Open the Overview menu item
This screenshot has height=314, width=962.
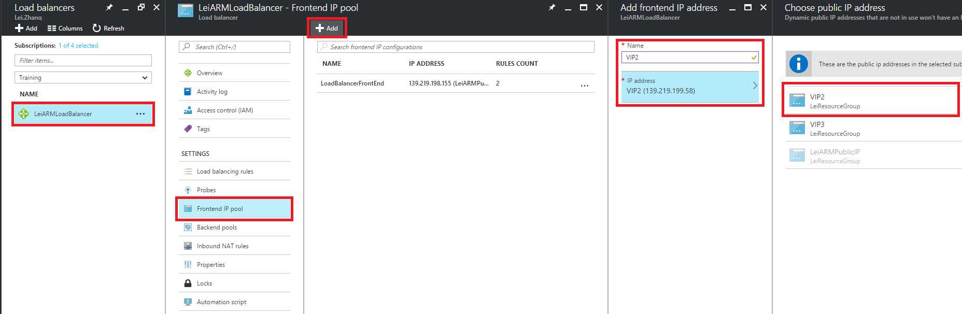pyautogui.click(x=234, y=73)
